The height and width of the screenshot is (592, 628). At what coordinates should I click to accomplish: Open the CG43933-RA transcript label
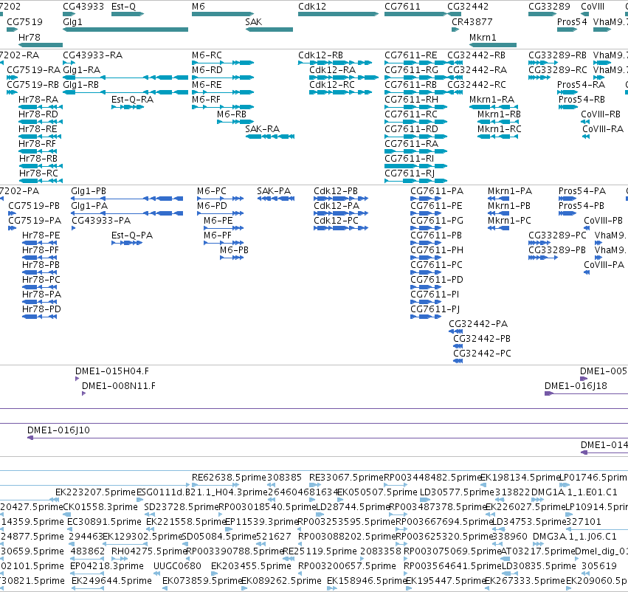pyautogui.click(x=92, y=55)
